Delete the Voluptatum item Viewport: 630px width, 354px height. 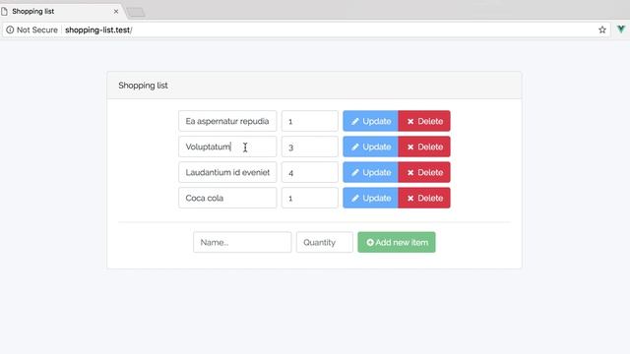click(424, 147)
